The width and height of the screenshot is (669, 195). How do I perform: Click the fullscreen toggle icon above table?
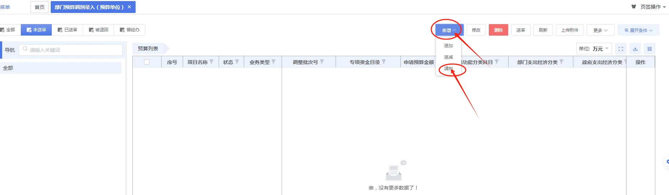click(x=621, y=49)
